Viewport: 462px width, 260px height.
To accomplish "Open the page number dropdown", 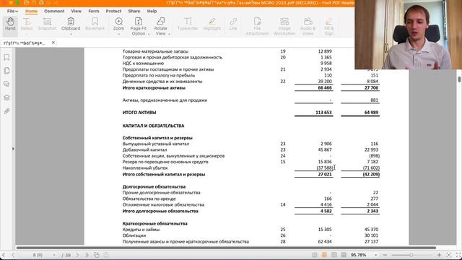I will point(54,255).
